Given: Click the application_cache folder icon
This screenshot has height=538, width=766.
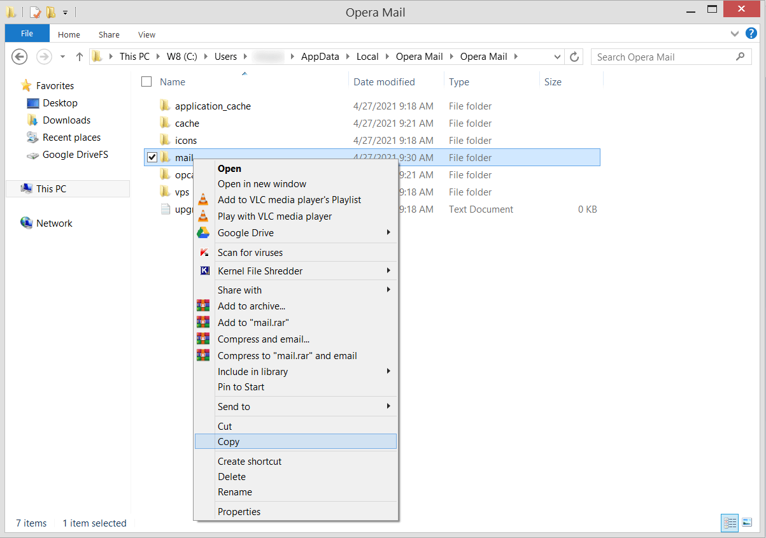Looking at the screenshot, I should click(165, 106).
